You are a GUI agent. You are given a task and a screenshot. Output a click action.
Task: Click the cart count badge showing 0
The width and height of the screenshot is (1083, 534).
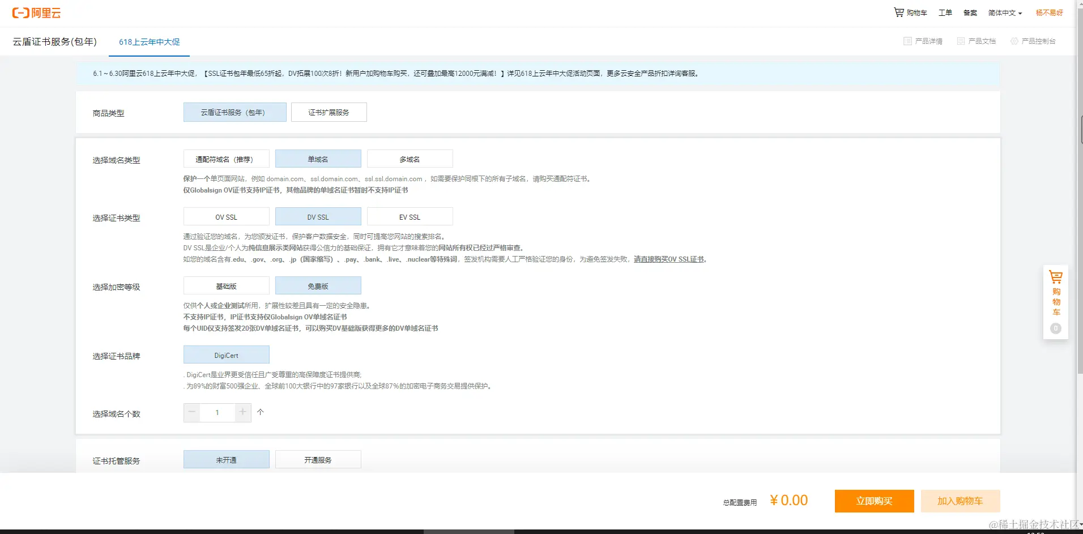click(1056, 328)
